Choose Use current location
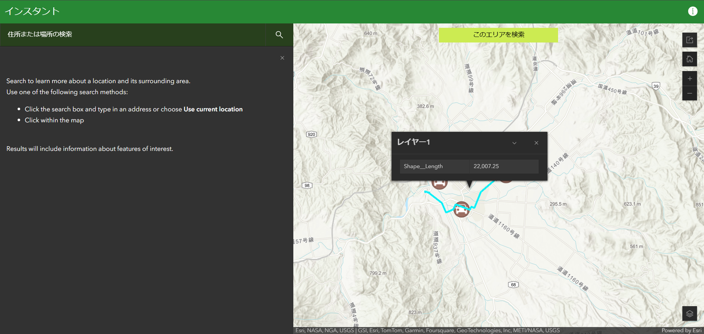The image size is (704, 334). pos(213,109)
